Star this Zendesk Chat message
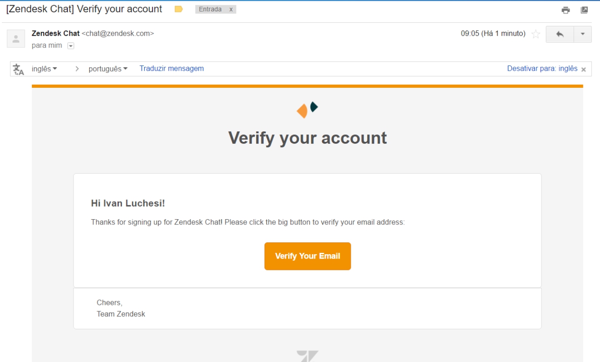This screenshot has width=600, height=362. 535,34
